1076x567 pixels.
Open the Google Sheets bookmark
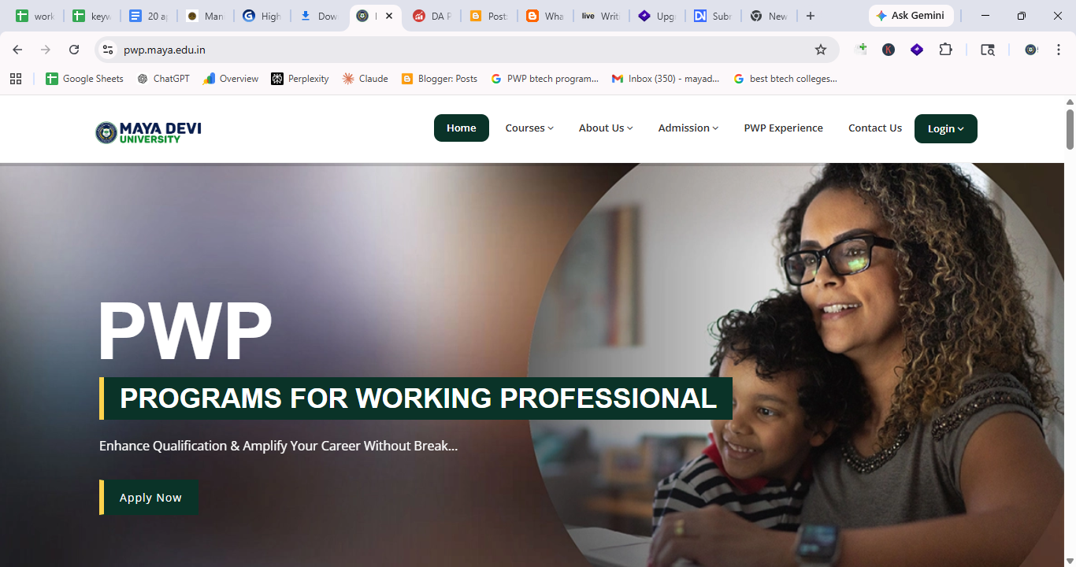[84, 79]
